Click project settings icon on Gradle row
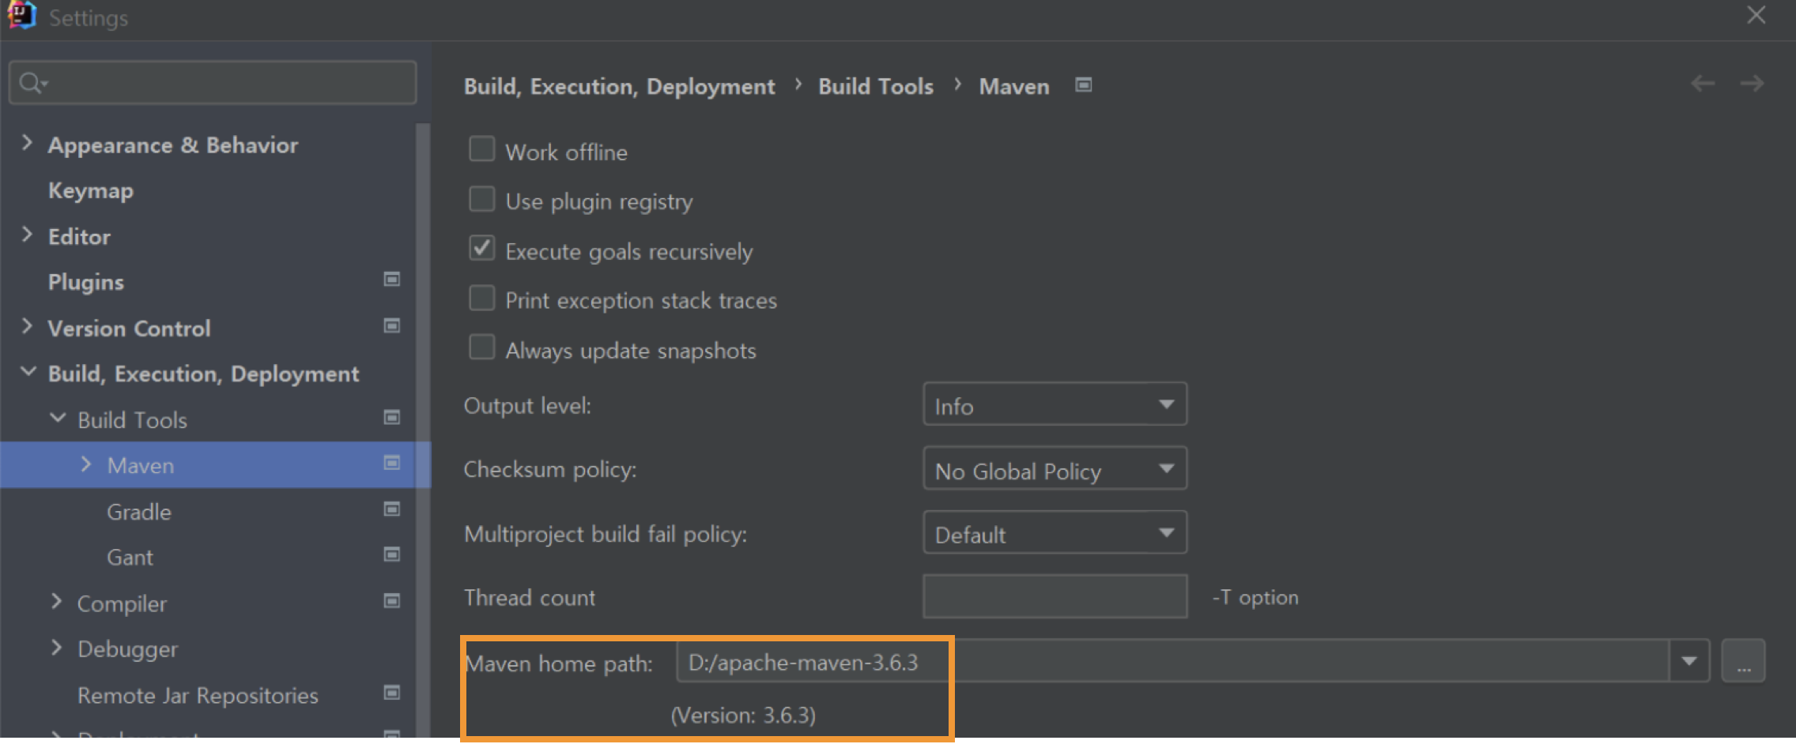Viewport: 1796px width, 744px height. pyautogui.click(x=391, y=509)
